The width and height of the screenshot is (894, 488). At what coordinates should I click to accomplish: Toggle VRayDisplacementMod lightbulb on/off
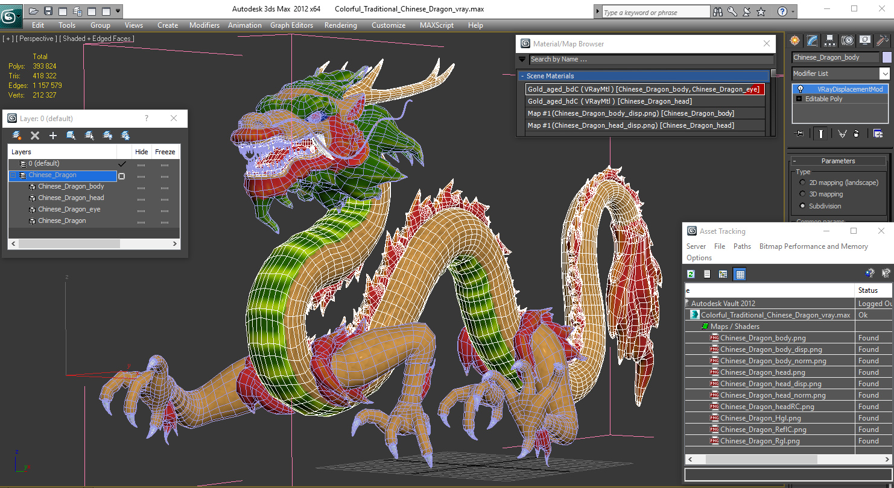click(x=800, y=89)
